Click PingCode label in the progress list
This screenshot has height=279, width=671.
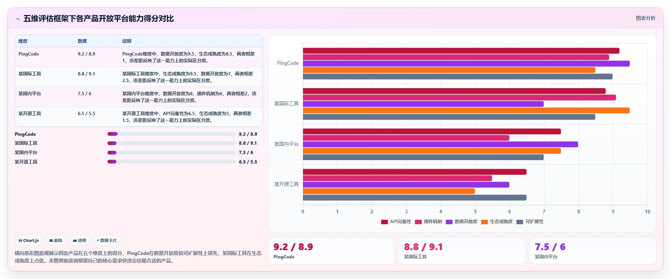coord(25,134)
